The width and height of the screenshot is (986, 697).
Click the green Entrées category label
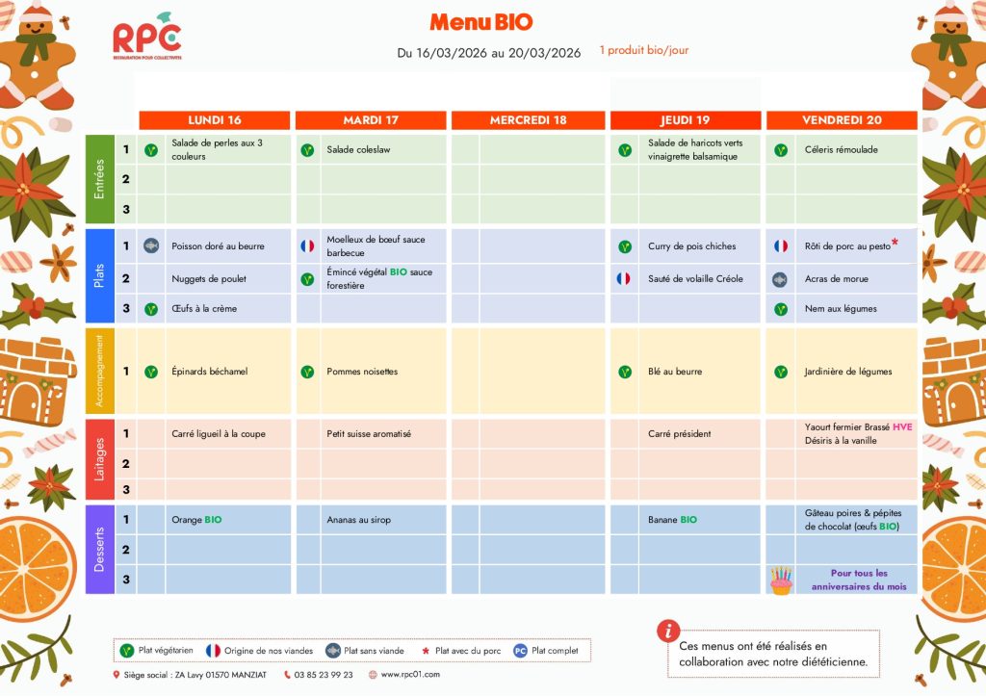pos(99,179)
